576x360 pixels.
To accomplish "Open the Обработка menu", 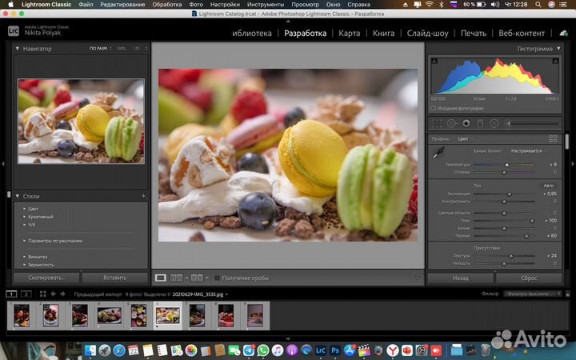I will tap(166, 5).
